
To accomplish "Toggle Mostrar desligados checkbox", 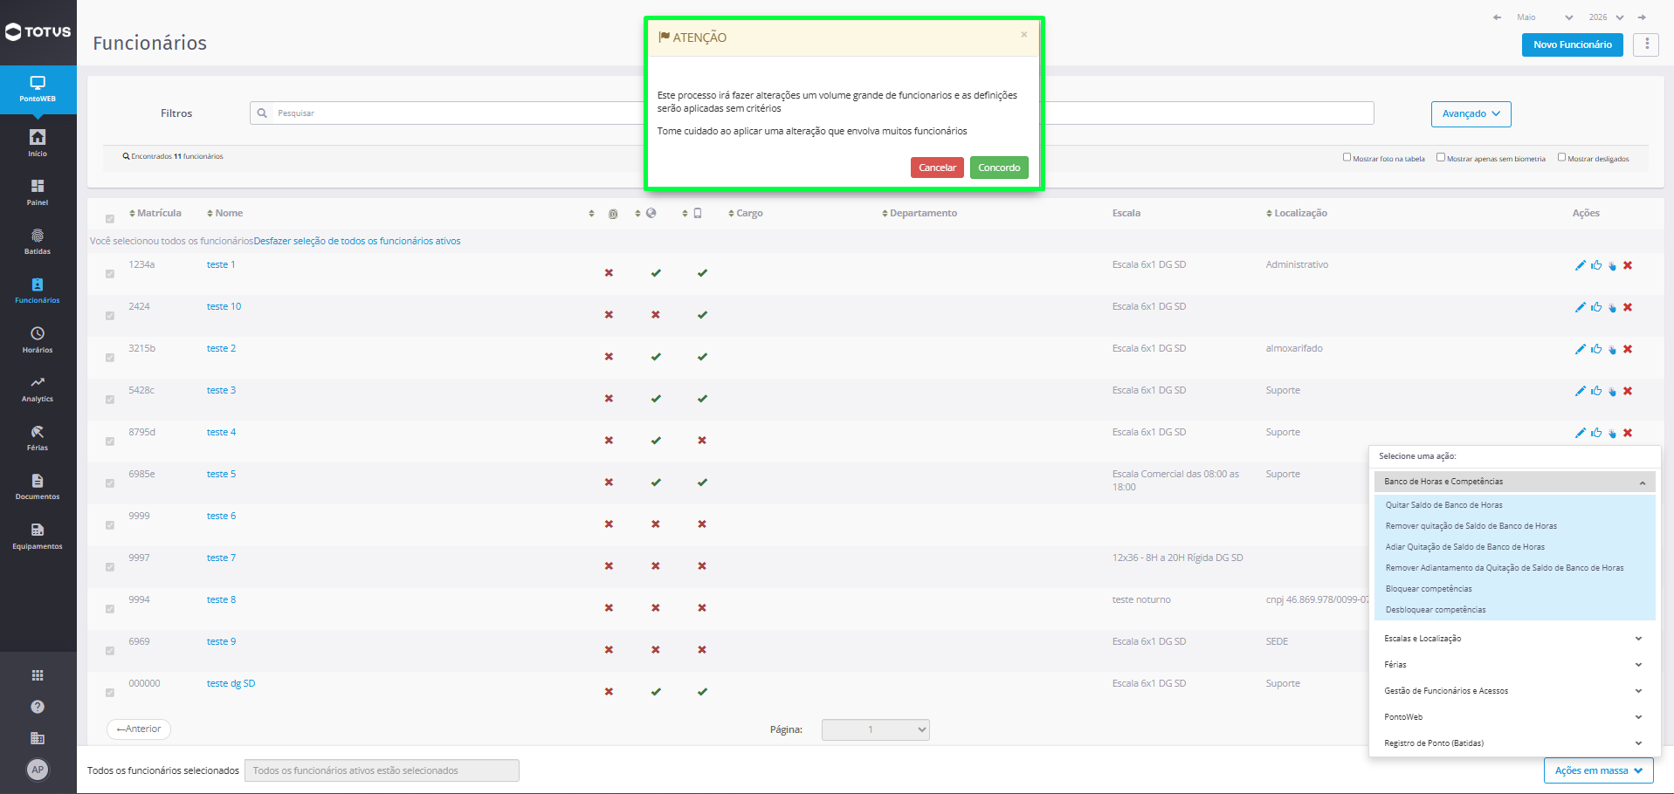I will click(x=1561, y=158).
